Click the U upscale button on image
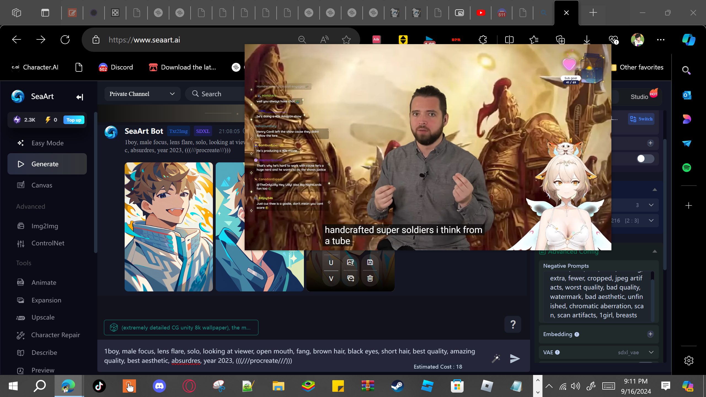706x397 pixels. coord(331,263)
